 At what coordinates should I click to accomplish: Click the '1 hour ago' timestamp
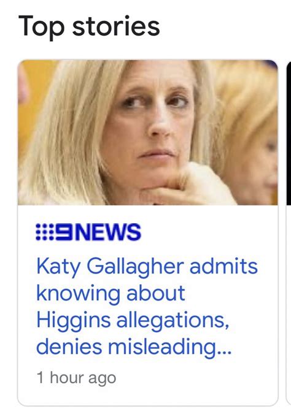(76, 378)
